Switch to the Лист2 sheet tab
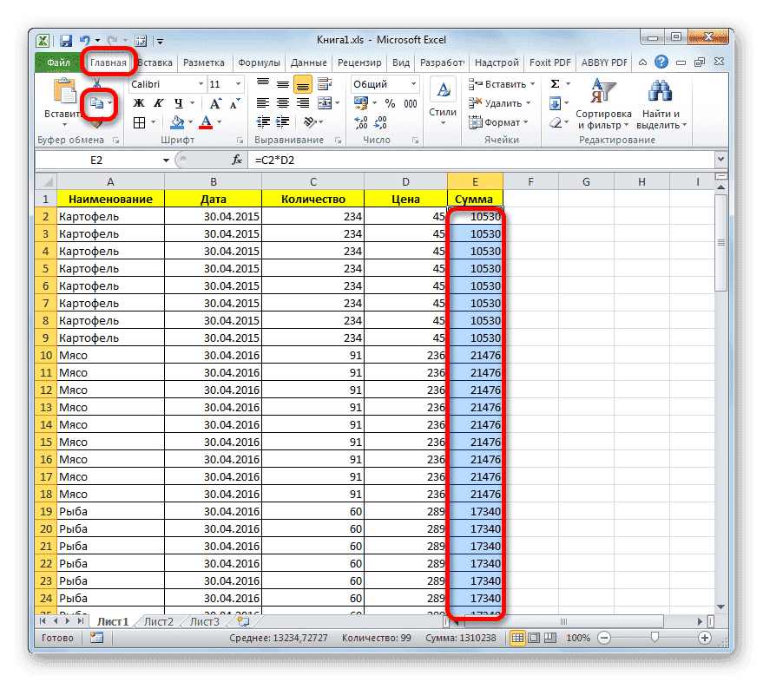The width and height of the screenshot is (763, 682). point(159,621)
